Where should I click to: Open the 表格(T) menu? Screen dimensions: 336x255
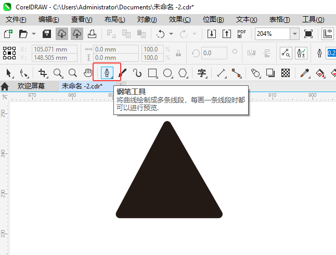click(x=279, y=20)
